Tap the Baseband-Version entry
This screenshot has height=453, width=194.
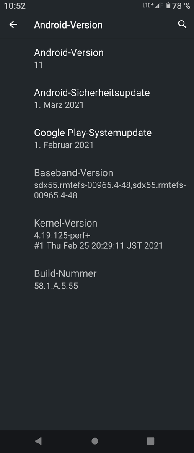(97, 184)
